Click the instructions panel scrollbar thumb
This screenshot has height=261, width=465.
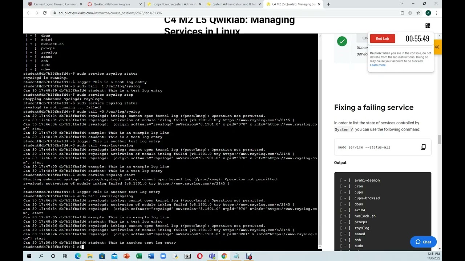[x=440, y=140]
